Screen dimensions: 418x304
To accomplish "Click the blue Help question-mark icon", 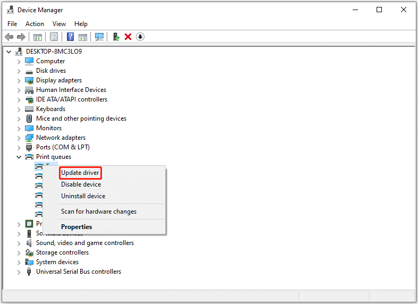I will (71, 37).
